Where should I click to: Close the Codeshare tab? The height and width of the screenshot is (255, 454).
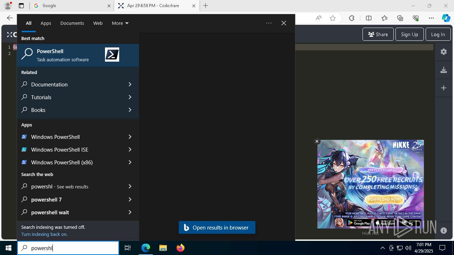coord(194,6)
